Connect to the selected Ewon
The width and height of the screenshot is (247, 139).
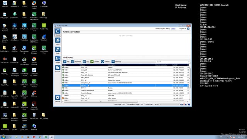pos(95,62)
